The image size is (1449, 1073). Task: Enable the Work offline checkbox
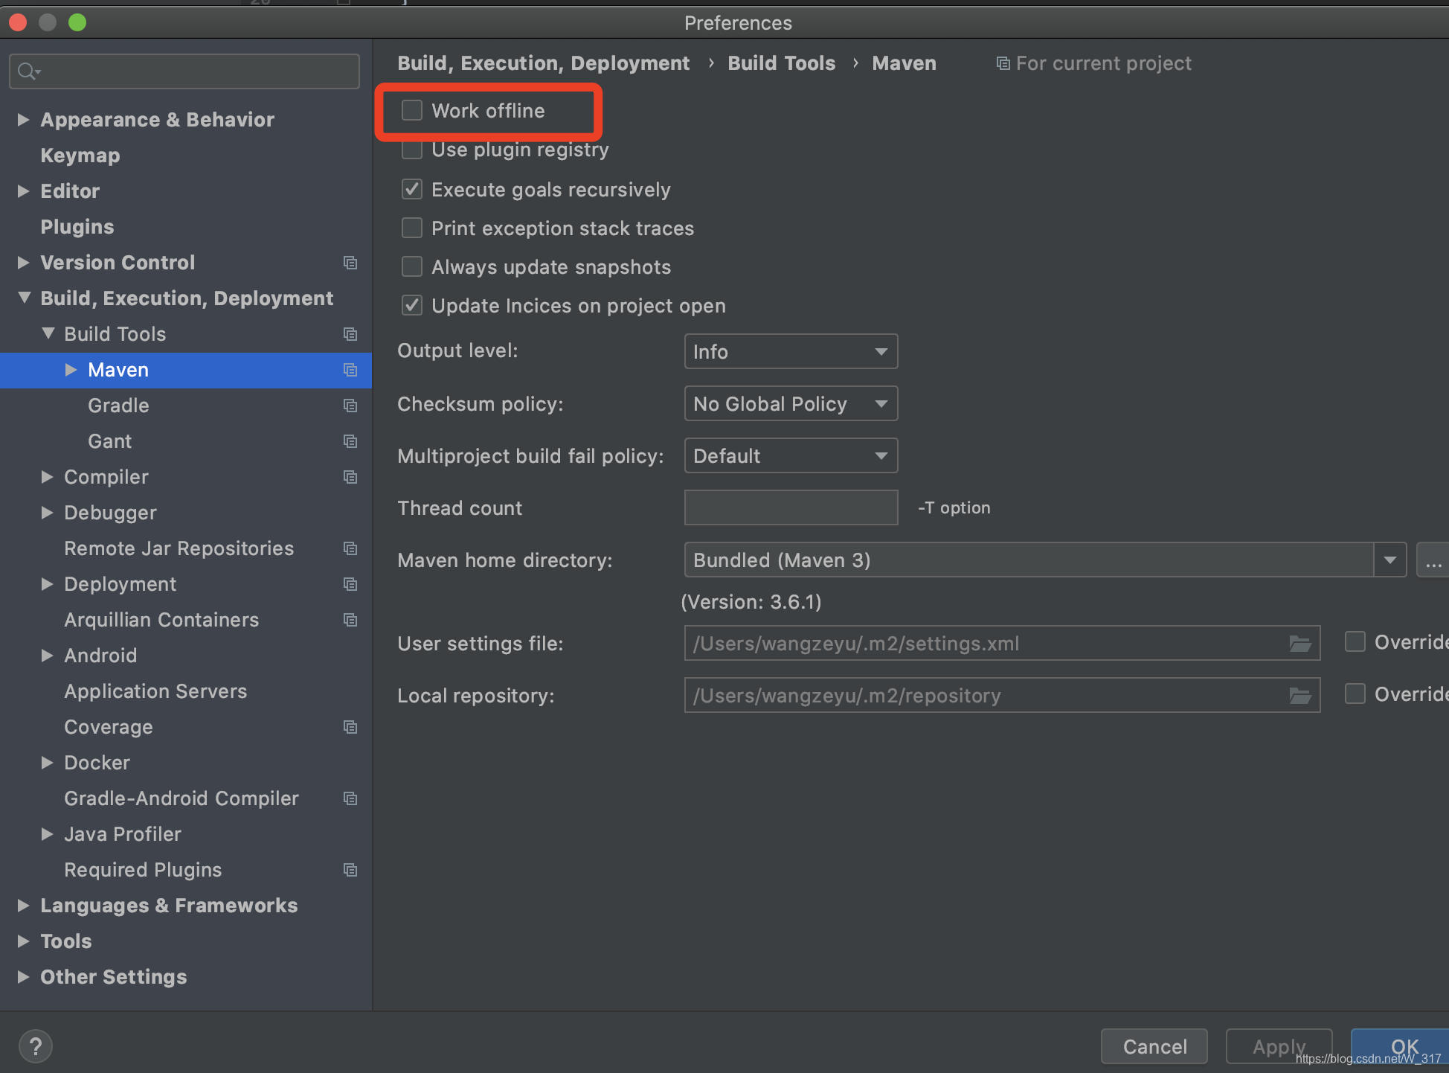pyautogui.click(x=412, y=111)
